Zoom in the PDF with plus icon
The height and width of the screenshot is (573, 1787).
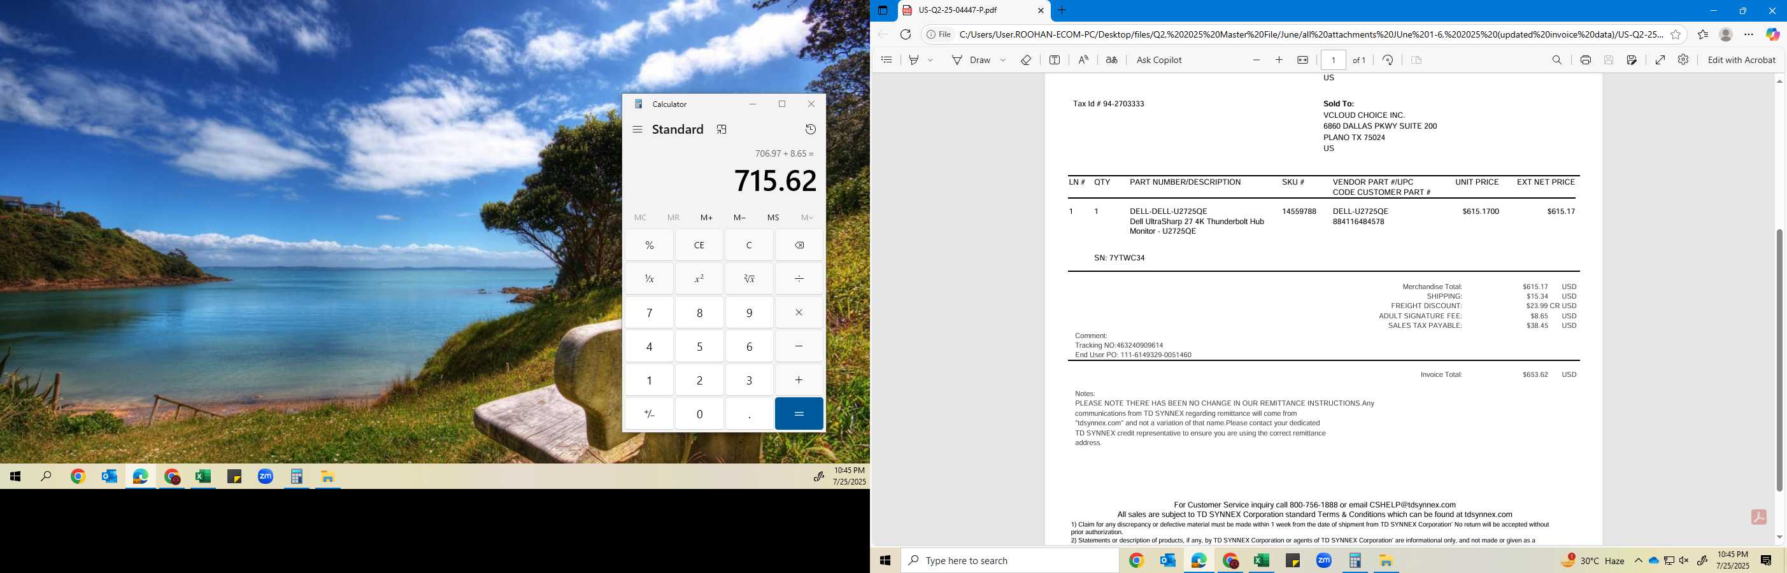(1279, 60)
